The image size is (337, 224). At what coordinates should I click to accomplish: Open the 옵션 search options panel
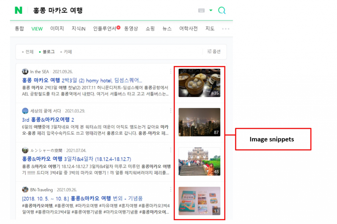(x=214, y=52)
